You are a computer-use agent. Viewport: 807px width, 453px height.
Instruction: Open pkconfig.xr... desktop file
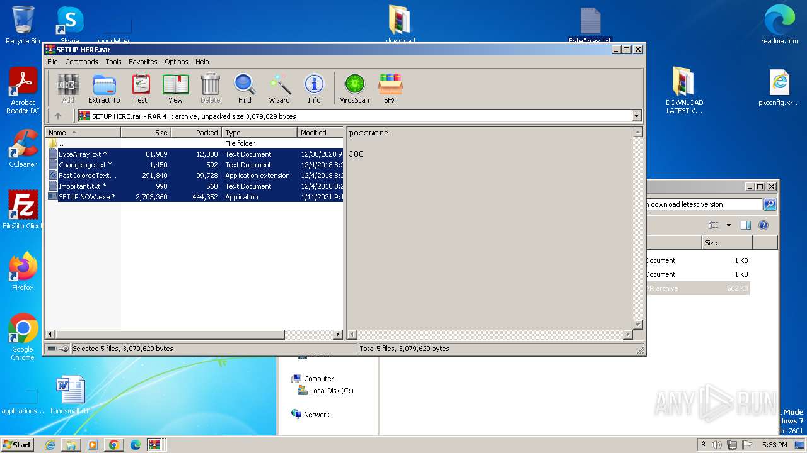pos(779,87)
